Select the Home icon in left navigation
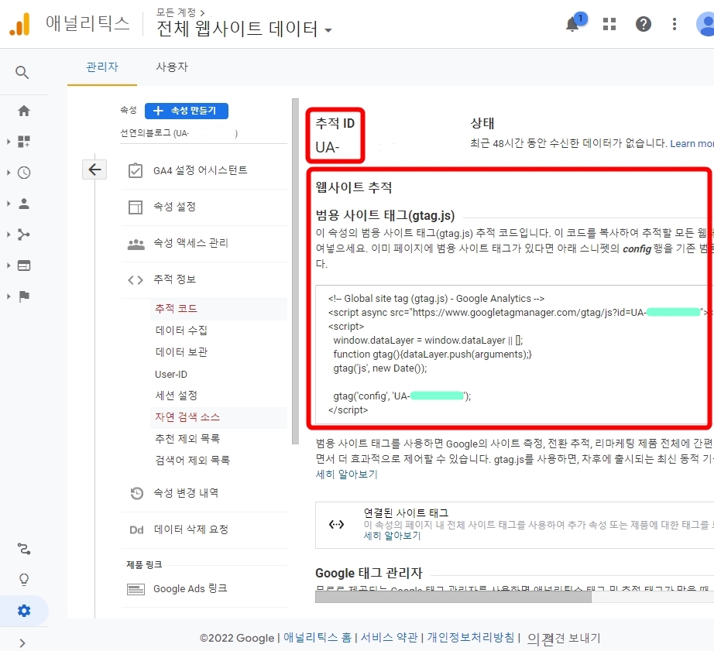Screen dimensions: 714x651 (x=23, y=111)
